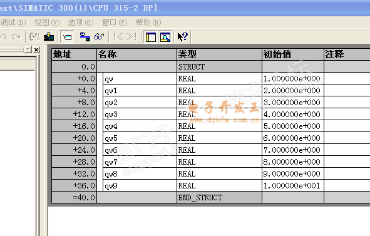Click the compile/consistency check toolbar icon
The image size is (370, 236).
34,37
